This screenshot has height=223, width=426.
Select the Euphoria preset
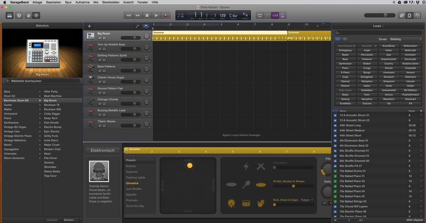(x=131, y=172)
